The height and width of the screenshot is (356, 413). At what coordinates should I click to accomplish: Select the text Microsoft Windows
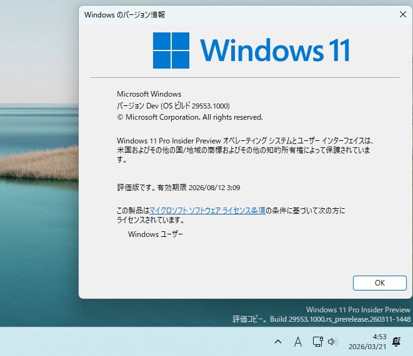pyautogui.click(x=149, y=94)
